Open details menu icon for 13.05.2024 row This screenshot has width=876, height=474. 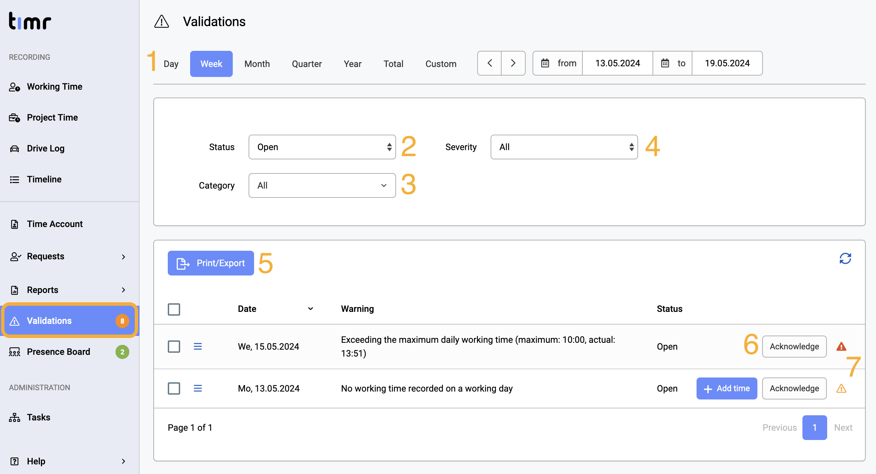tap(198, 388)
